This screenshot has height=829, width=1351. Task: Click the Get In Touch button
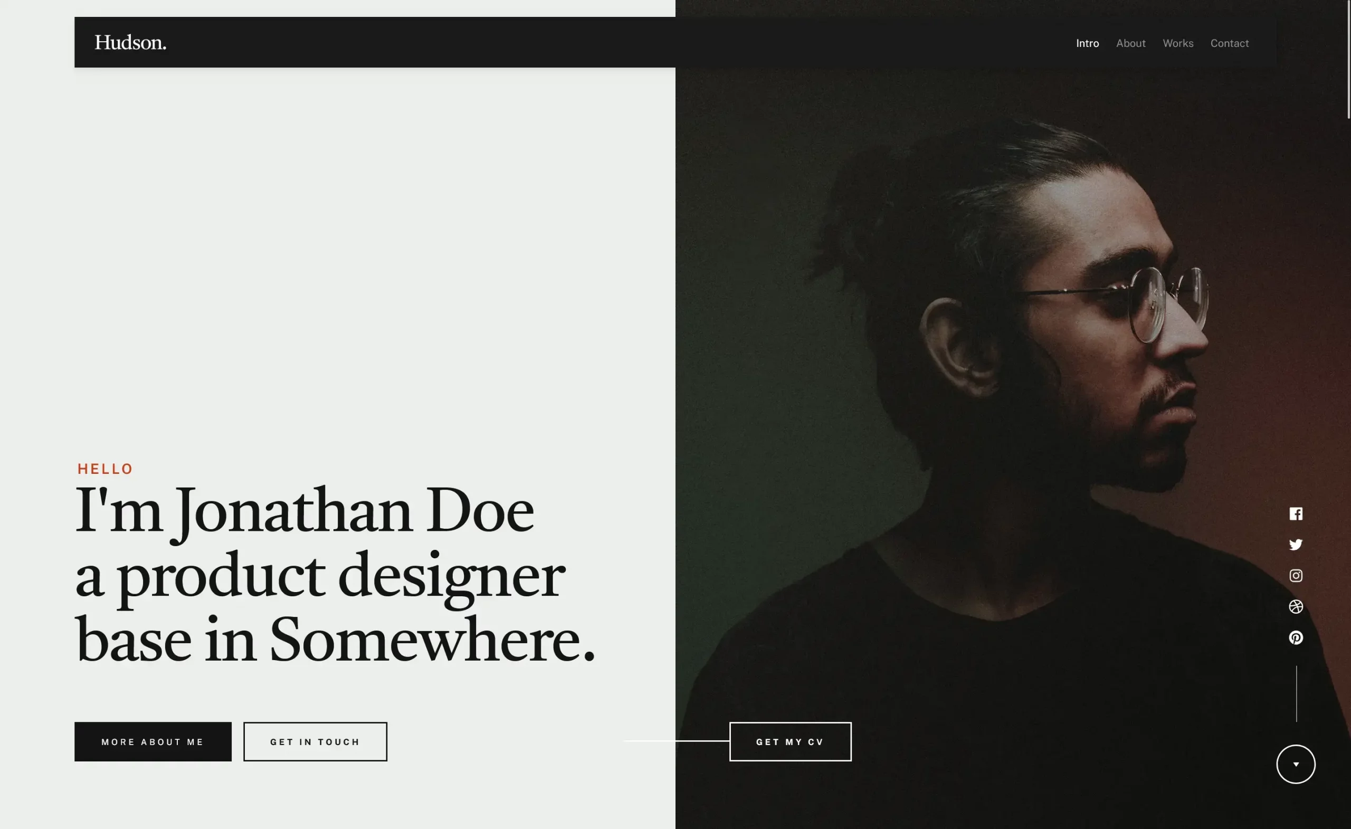tap(315, 741)
